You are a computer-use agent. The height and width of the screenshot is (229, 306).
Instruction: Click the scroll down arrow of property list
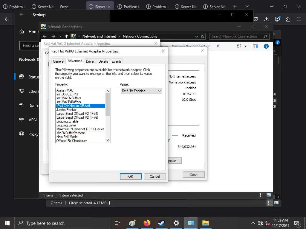[x=108, y=140]
